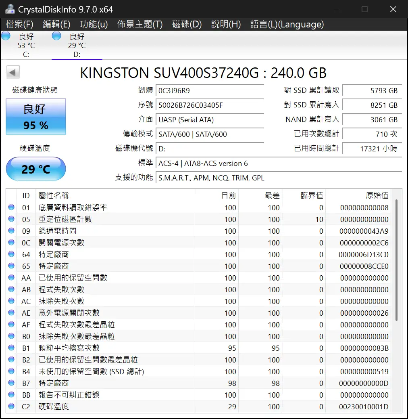Viewport: 408px width, 419px height.
Task: Click the total reads value 5793 GB
Action: (372, 90)
